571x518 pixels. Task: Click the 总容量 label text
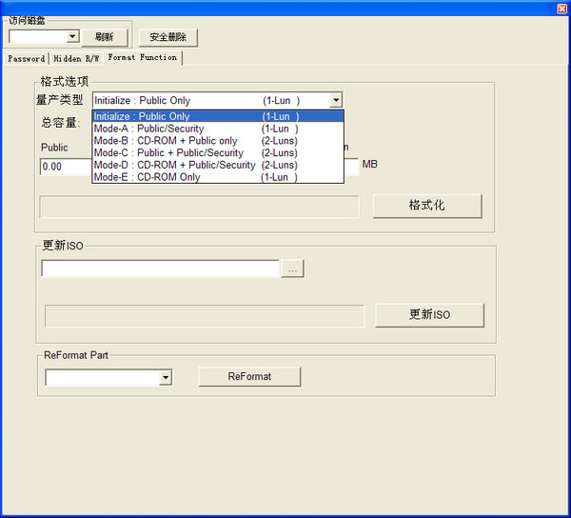[x=61, y=123]
